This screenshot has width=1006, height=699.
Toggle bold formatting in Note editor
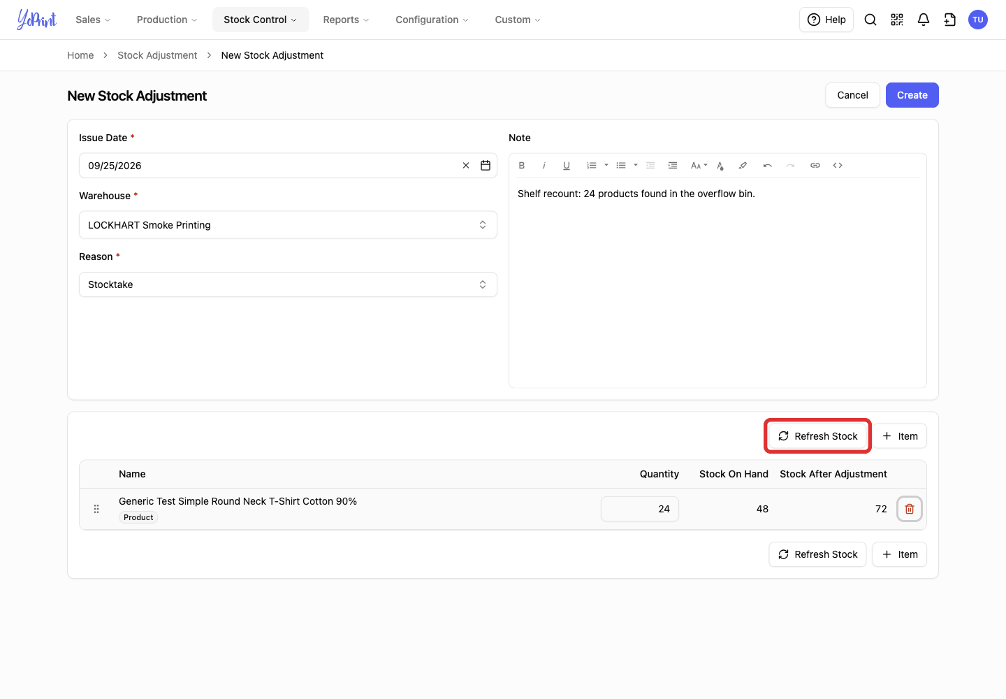click(522, 166)
